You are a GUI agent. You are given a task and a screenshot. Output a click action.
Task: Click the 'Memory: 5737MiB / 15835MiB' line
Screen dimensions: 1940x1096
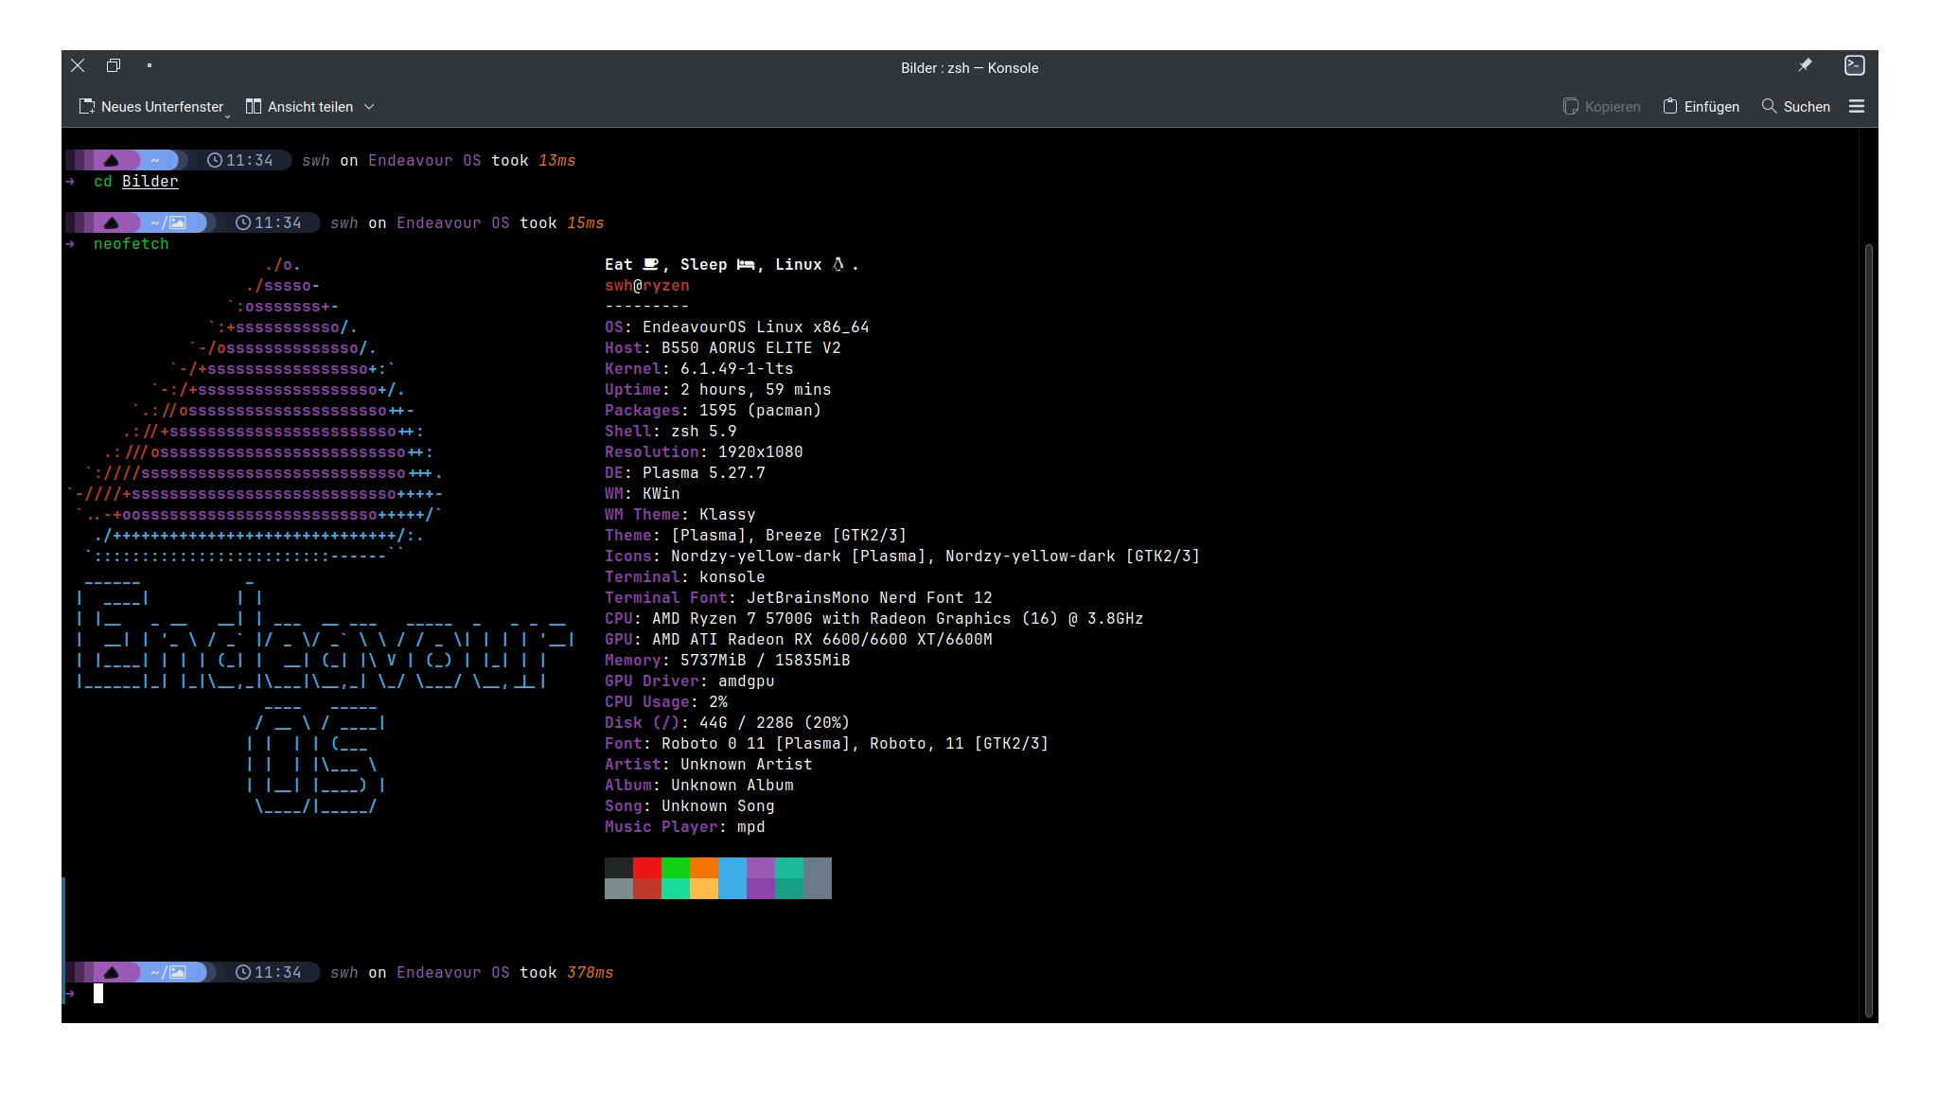728,661
